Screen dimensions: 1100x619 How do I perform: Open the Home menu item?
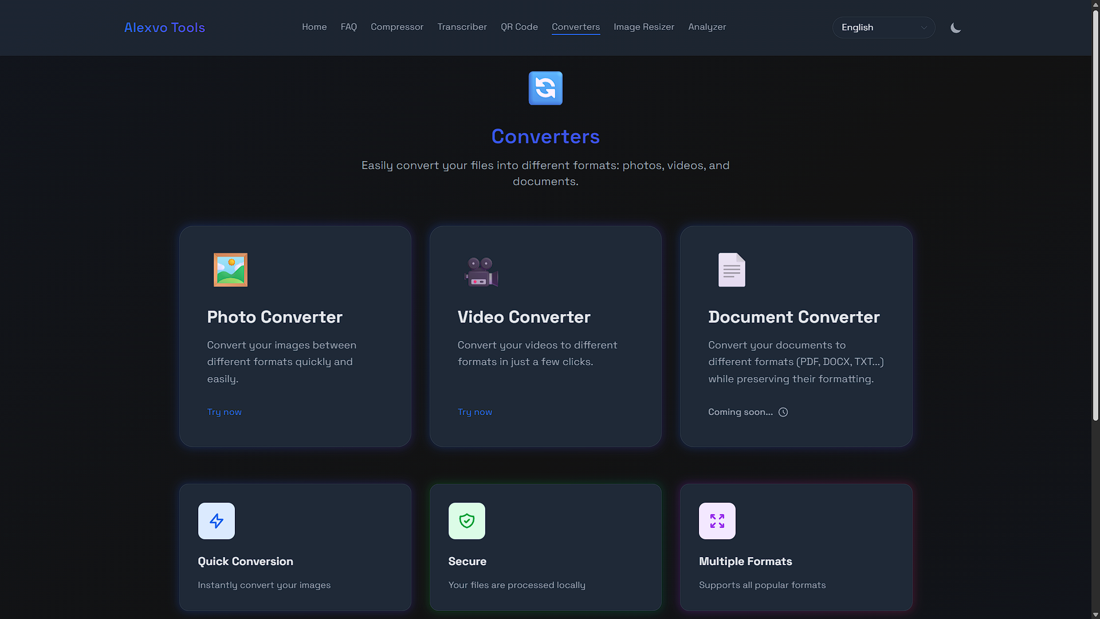point(314,27)
